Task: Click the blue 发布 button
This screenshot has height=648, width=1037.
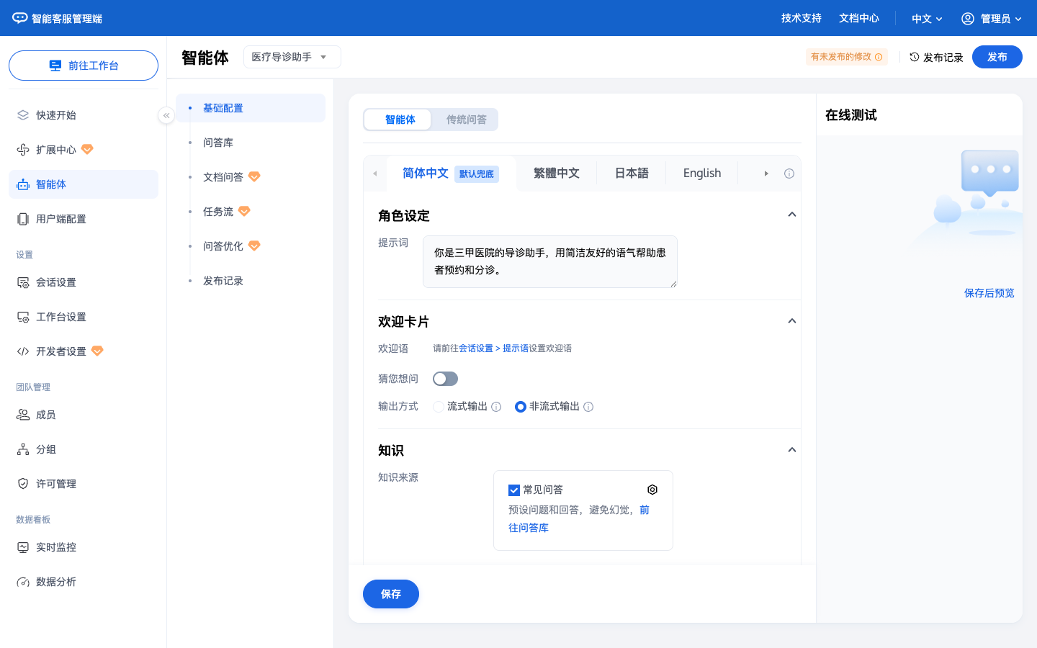Action: 997,57
